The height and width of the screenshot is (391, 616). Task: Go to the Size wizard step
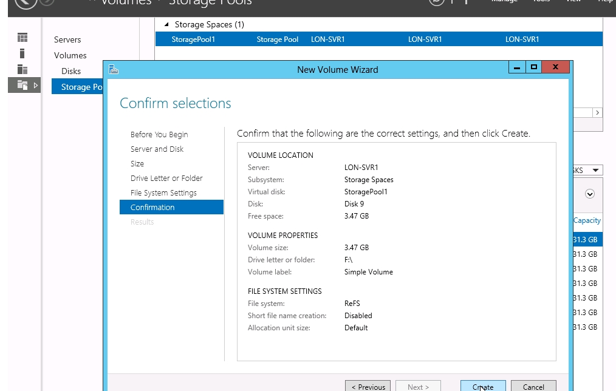(137, 164)
